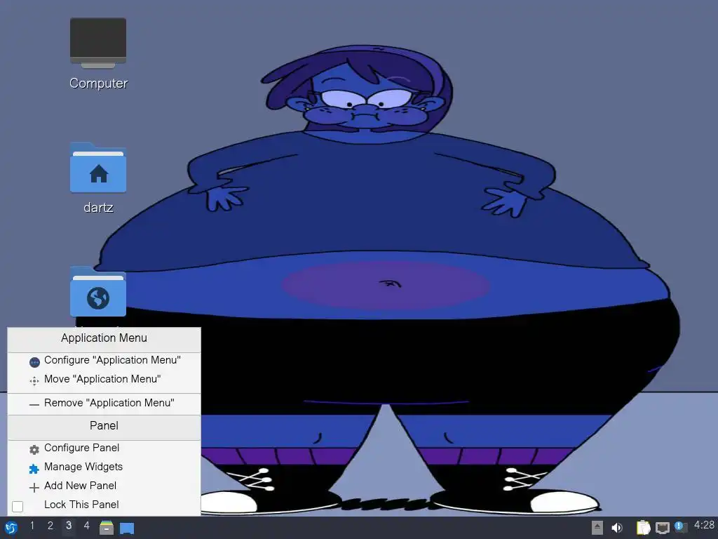
Task: Open Manage Widgets from context menu
Action: click(x=104, y=467)
